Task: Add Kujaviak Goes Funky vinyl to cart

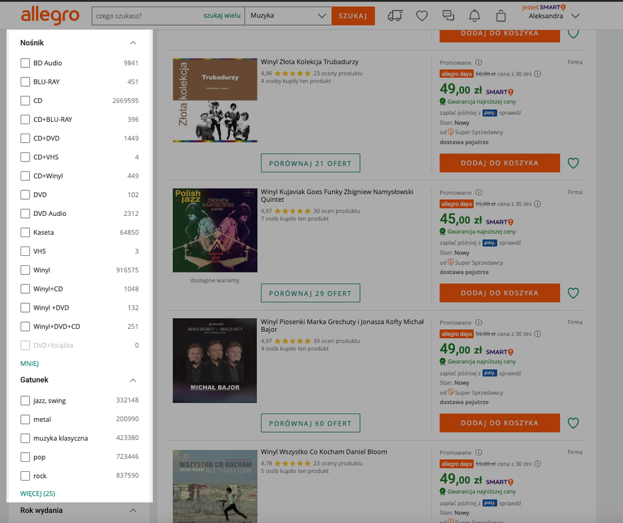Action: pos(500,293)
